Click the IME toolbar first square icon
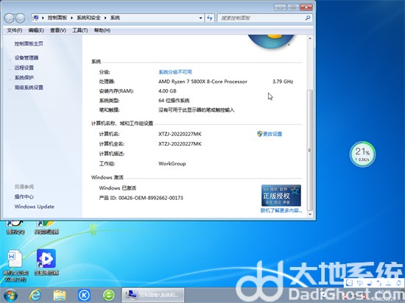 coord(349,282)
